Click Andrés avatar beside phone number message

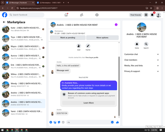click(52, 114)
